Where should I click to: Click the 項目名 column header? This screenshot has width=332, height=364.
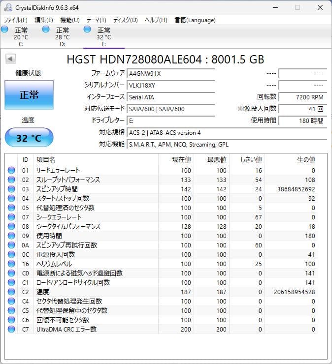[96, 159]
